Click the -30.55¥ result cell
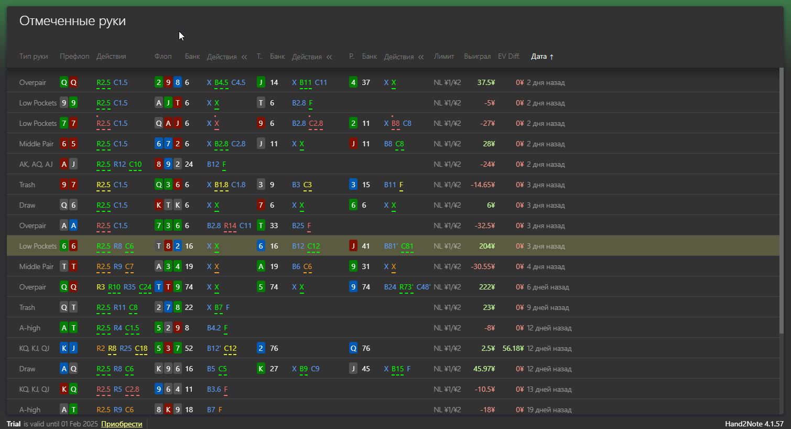The height and width of the screenshot is (429, 791). 483,266
